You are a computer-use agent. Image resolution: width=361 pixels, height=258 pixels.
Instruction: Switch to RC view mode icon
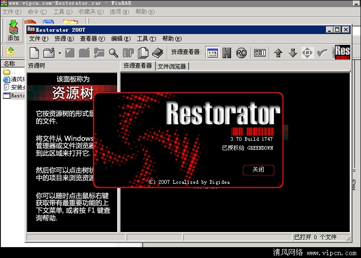pos(241,52)
